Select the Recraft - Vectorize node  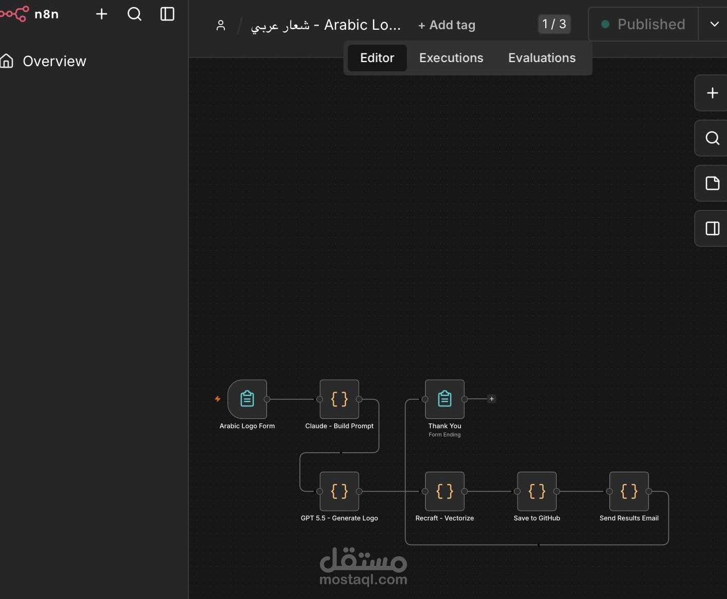445,491
